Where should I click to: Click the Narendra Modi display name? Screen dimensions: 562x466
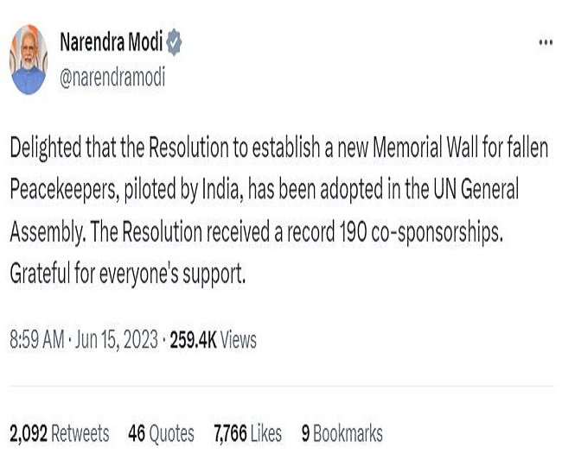coord(111,41)
